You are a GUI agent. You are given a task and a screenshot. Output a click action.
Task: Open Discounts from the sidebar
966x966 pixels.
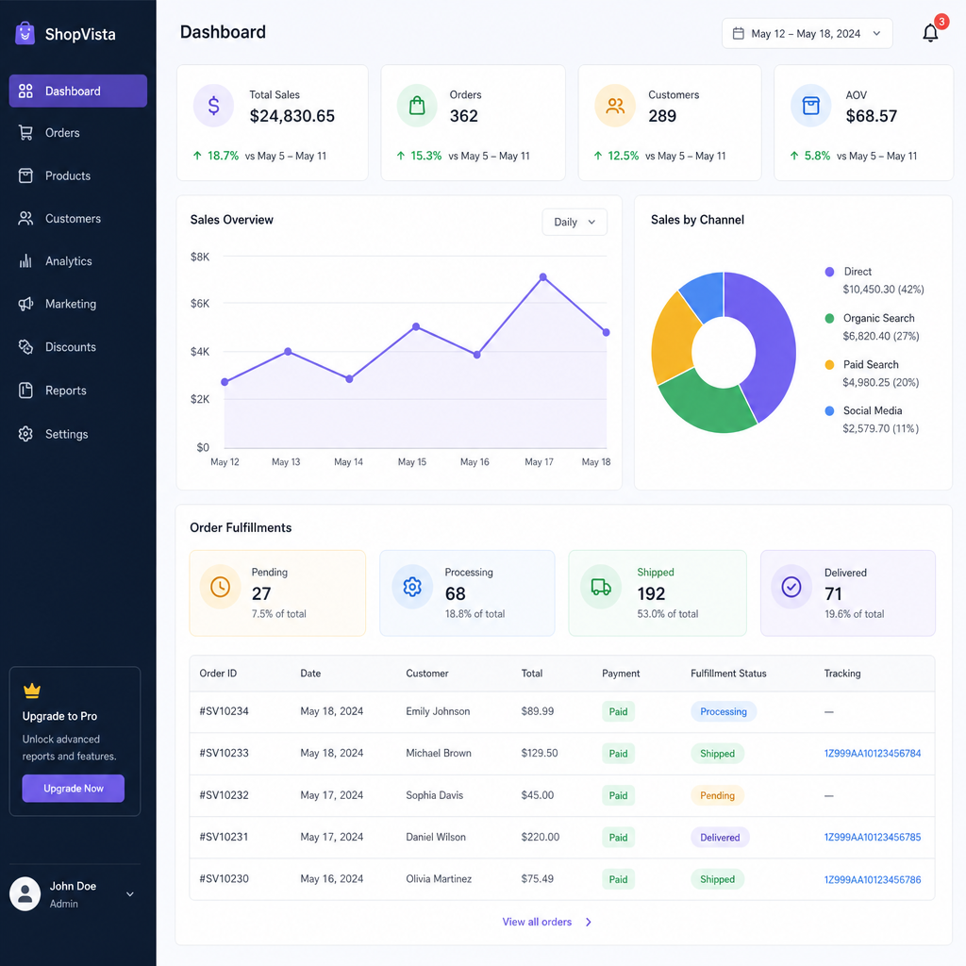(77, 347)
